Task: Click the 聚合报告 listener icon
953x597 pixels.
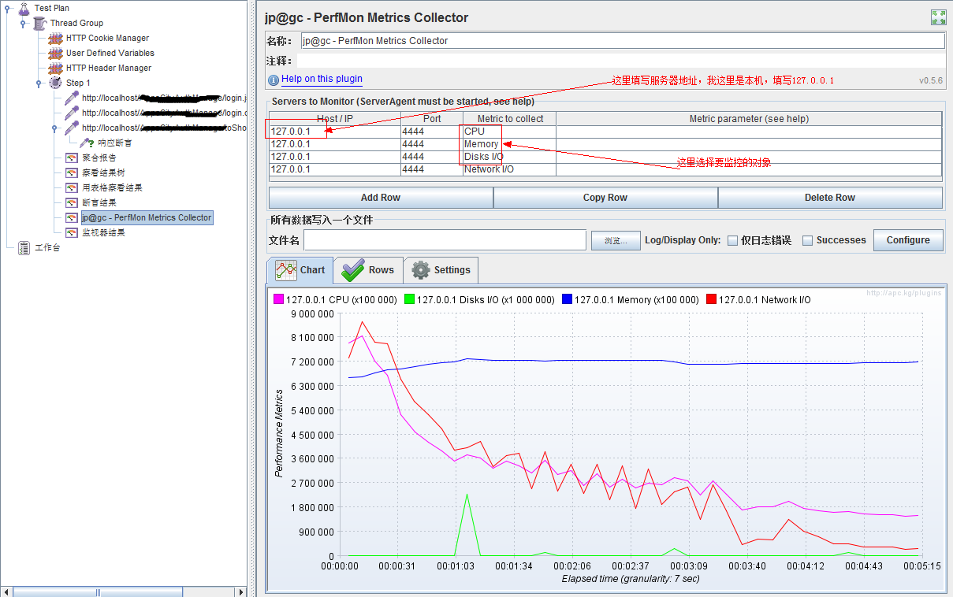Action: [x=71, y=158]
